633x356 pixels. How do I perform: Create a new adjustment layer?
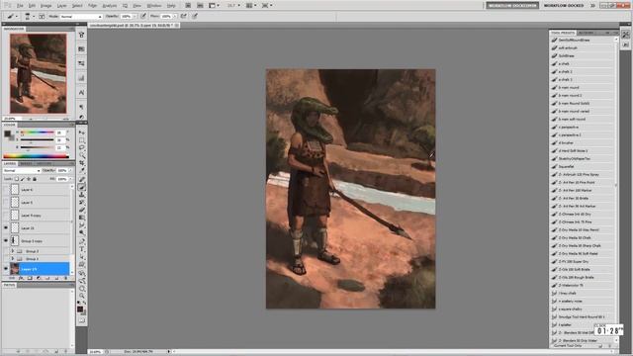coord(39,278)
